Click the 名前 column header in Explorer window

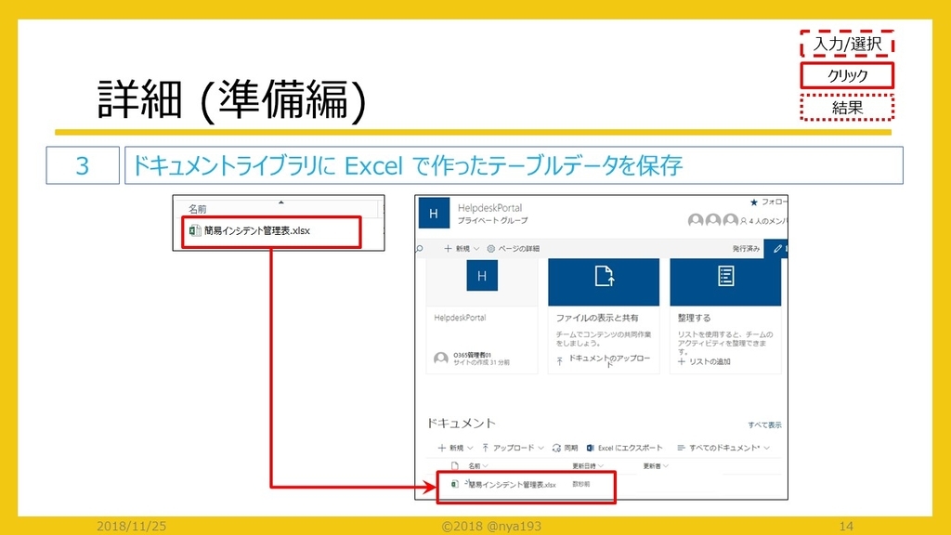tap(197, 209)
